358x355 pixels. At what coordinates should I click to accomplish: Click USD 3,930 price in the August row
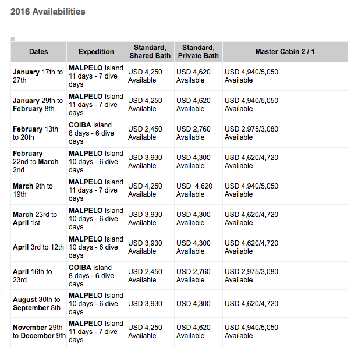coord(145,304)
